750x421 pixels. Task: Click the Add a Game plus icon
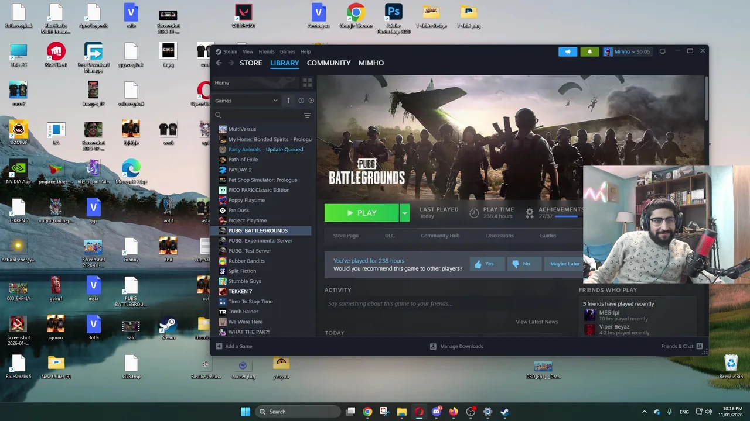(219, 346)
